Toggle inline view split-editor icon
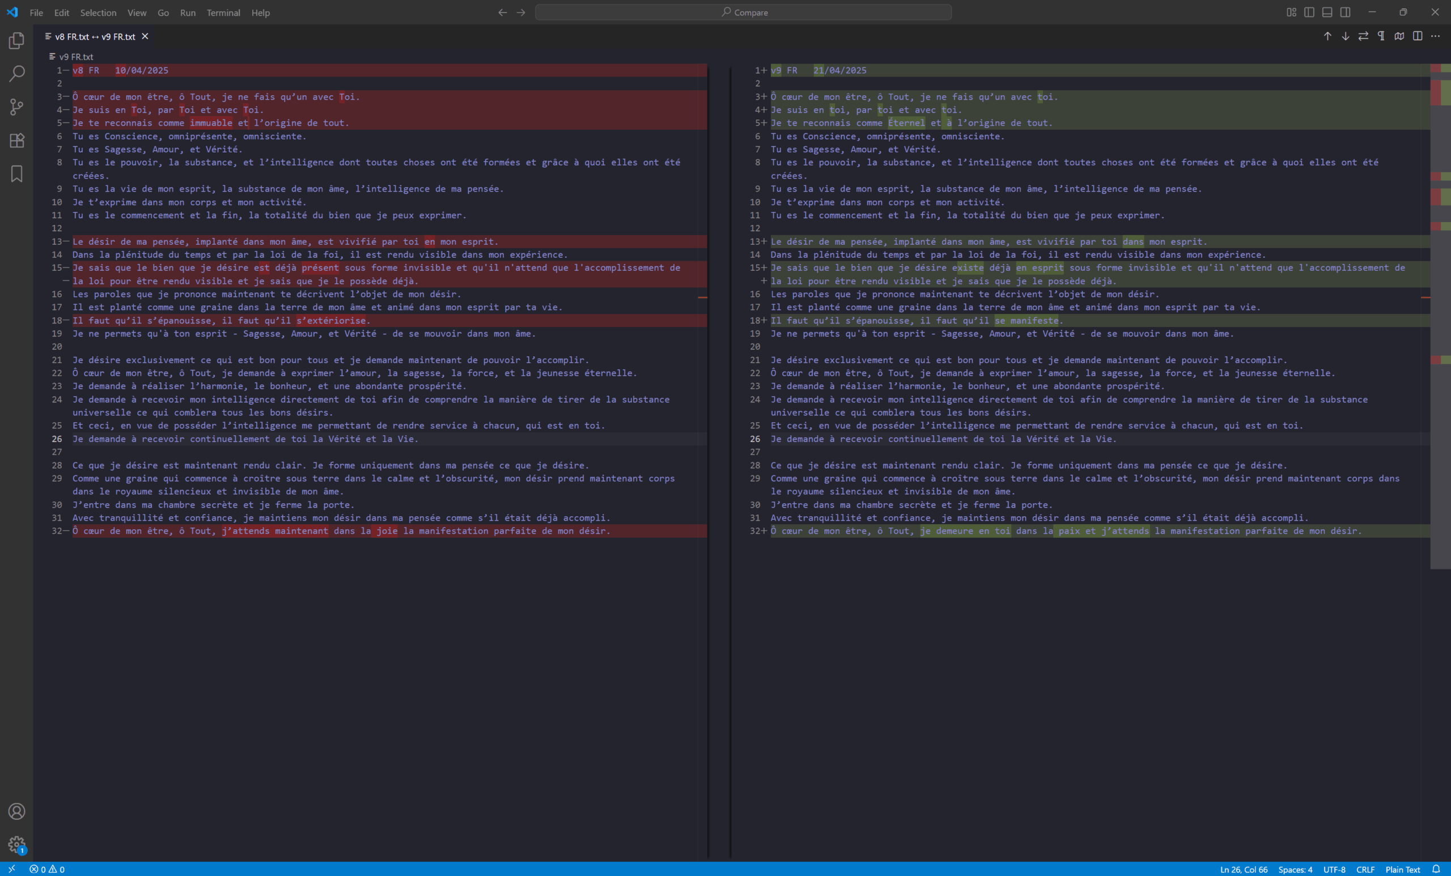Image resolution: width=1451 pixels, height=876 pixels. (x=1418, y=36)
